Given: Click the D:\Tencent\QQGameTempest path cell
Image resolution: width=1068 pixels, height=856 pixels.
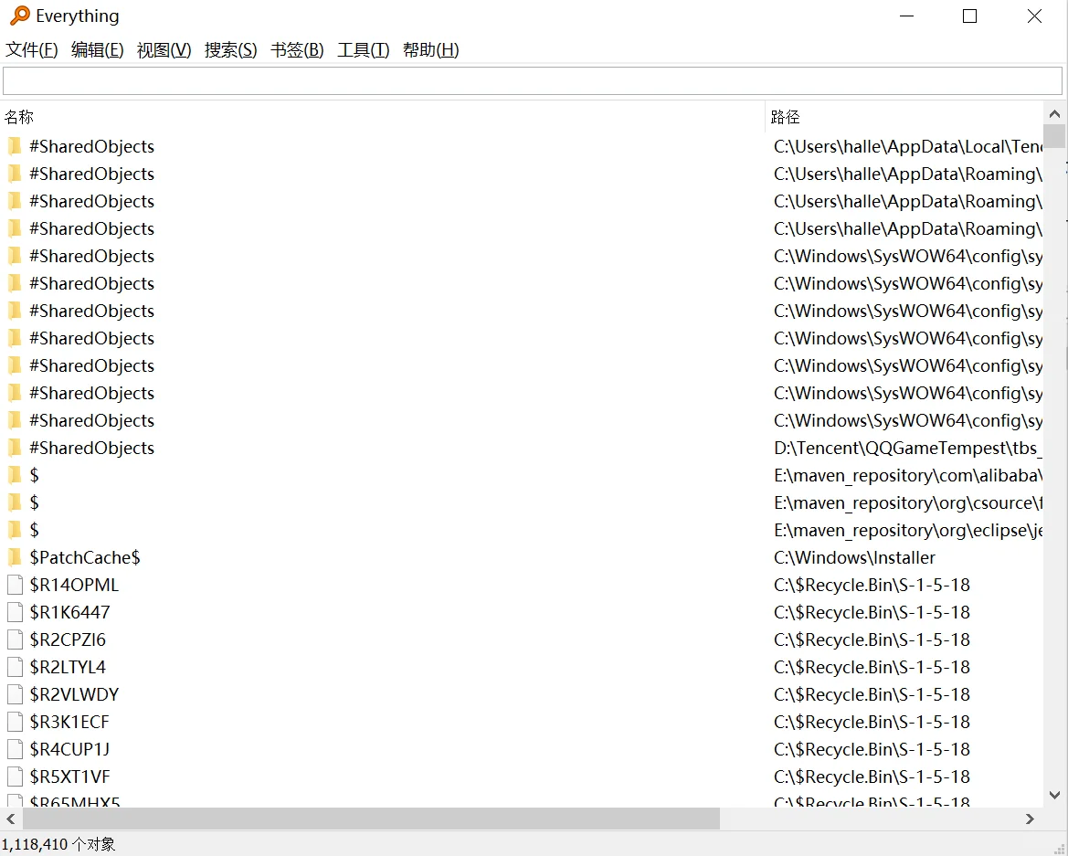Looking at the screenshot, I should pos(908,448).
